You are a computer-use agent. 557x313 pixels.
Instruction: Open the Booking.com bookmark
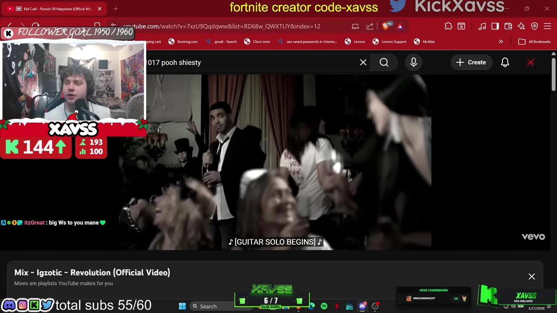coord(183,42)
